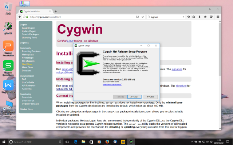The height and width of the screenshot is (145, 233).
Task: Open Newsgroups sidebar link
Action: coord(28,58)
